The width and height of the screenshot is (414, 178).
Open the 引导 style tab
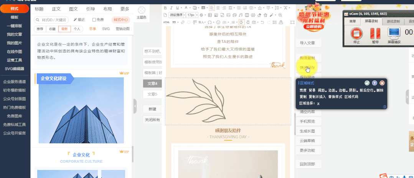[91, 9]
